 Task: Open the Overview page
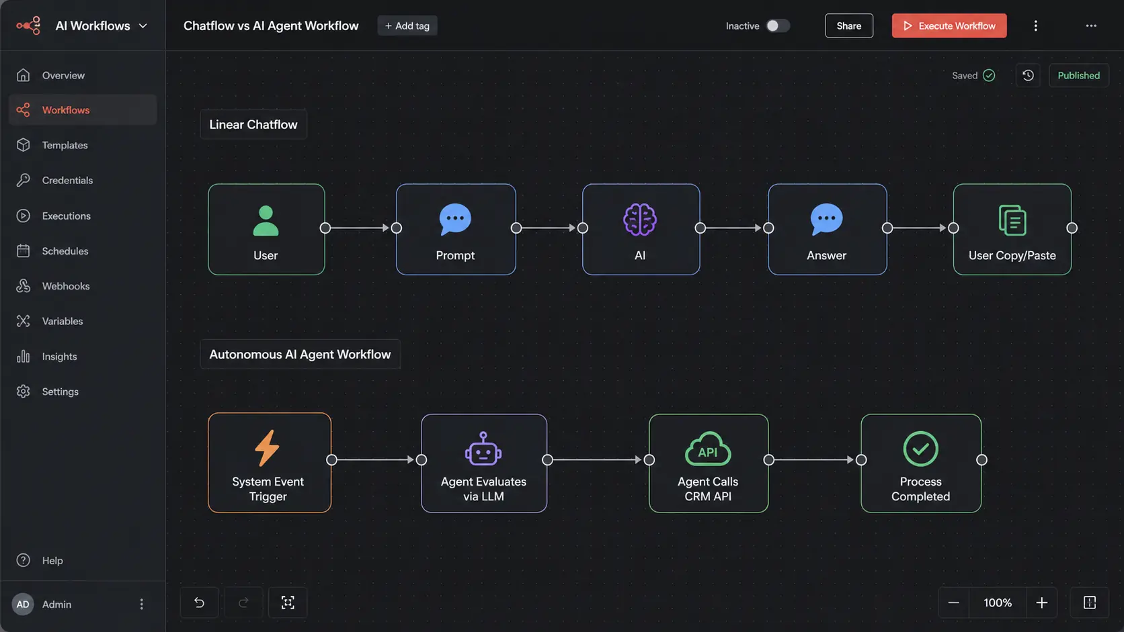[83, 75]
